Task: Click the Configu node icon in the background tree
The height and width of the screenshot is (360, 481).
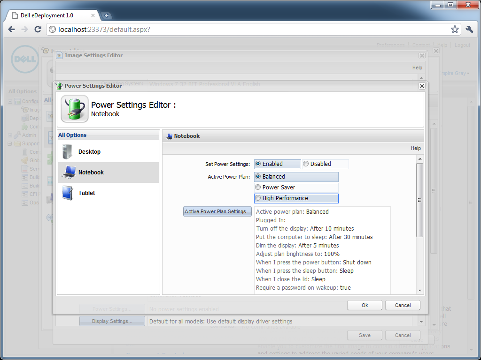Action: pos(17,101)
